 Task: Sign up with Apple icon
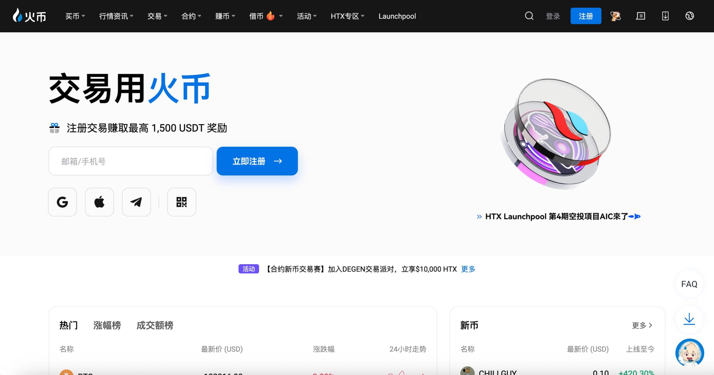[99, 202]
